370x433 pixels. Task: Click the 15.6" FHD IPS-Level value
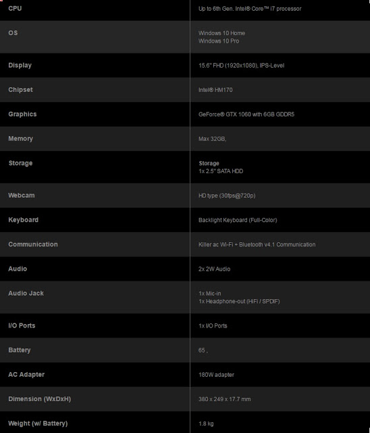coord(241,66)
